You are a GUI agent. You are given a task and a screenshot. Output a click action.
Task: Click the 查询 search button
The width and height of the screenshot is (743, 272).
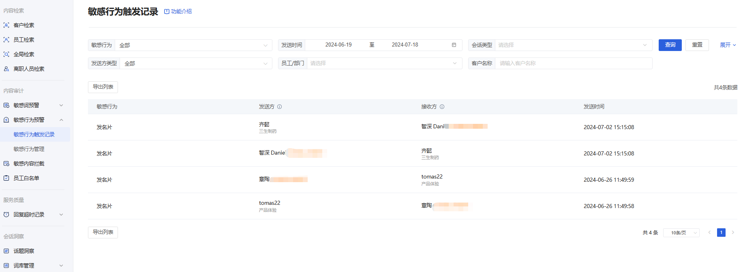tap(670, 45)
